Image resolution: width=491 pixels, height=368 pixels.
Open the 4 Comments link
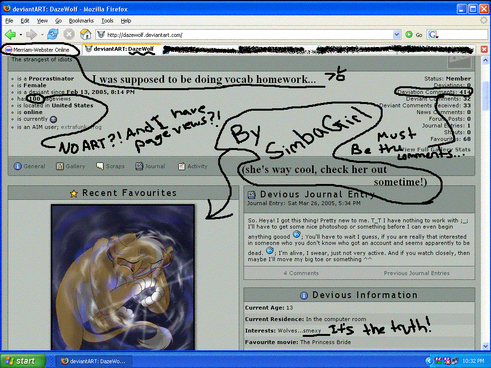point(301,273)
